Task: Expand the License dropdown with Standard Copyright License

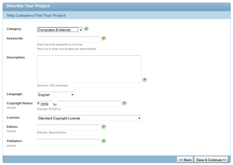Action: coord(89,118)
